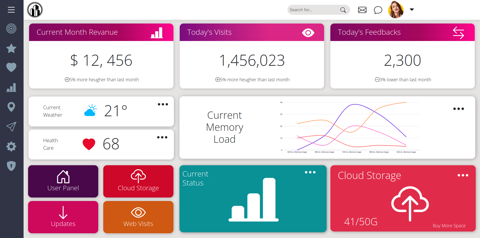Click the Buy More Space link

(449, 225)
